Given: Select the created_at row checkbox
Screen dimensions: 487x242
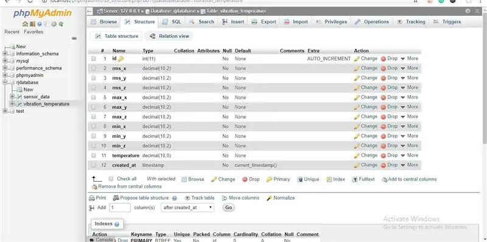Looking at the screenshot, I should coord(94,165).
